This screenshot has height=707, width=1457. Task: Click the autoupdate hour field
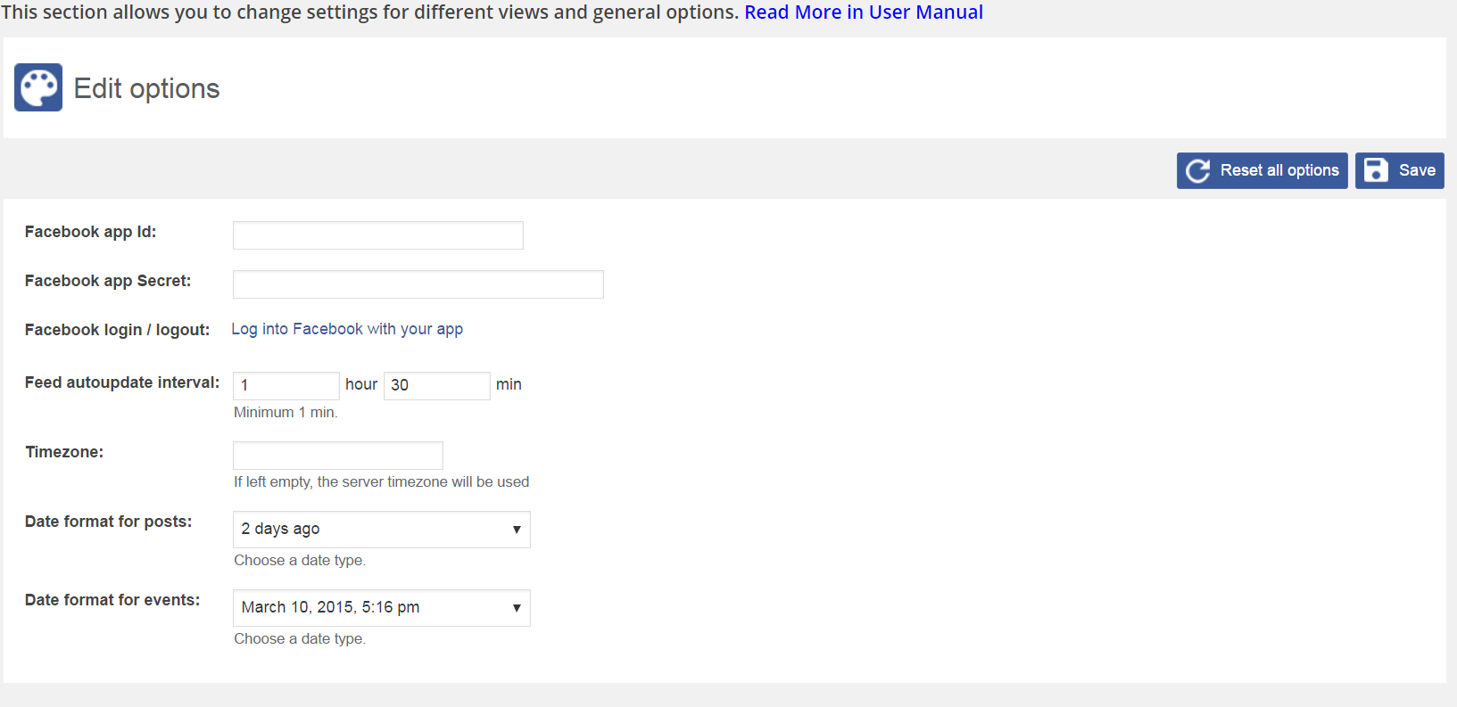tap(286, 385)
